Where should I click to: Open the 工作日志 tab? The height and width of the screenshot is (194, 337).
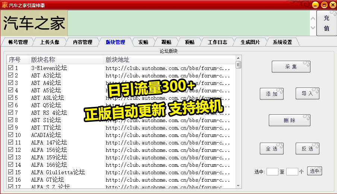217,42
